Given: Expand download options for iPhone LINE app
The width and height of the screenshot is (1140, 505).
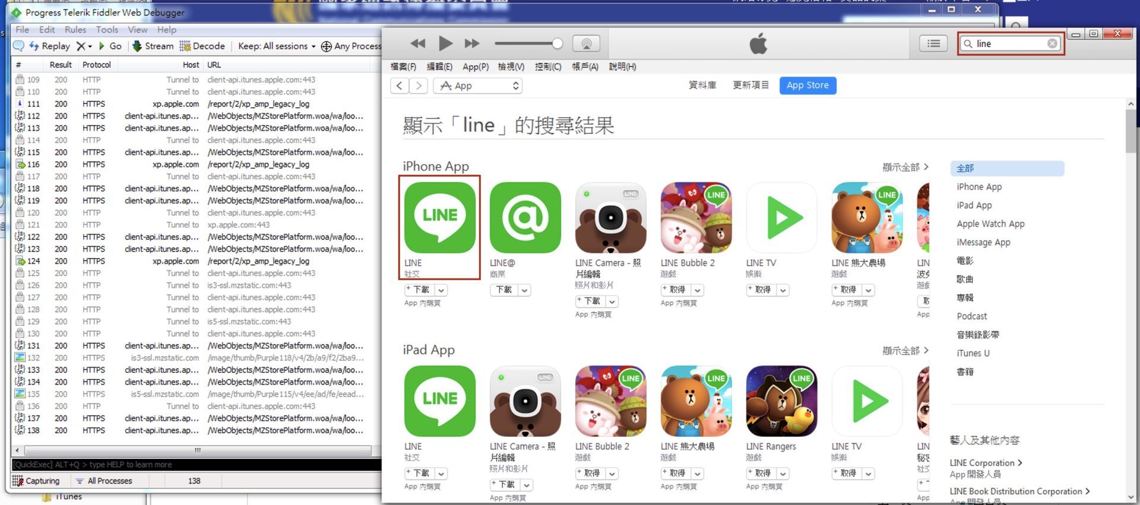Looking at the screenshot, I should pos(441,290).
